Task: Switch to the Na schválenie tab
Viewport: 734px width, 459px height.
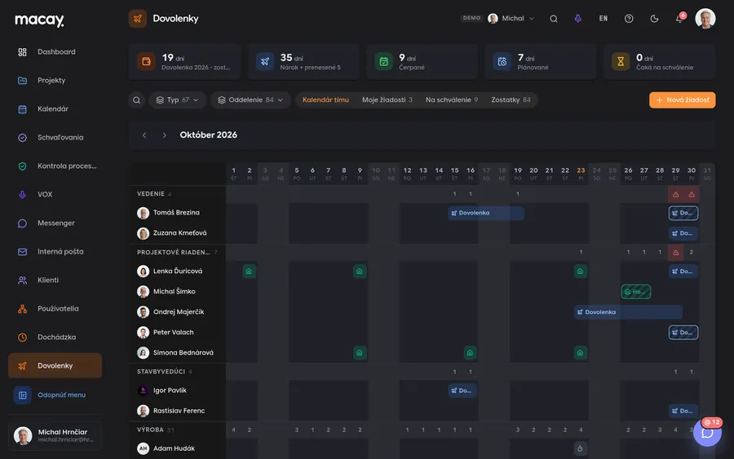Action: click(x=452, y=100)
